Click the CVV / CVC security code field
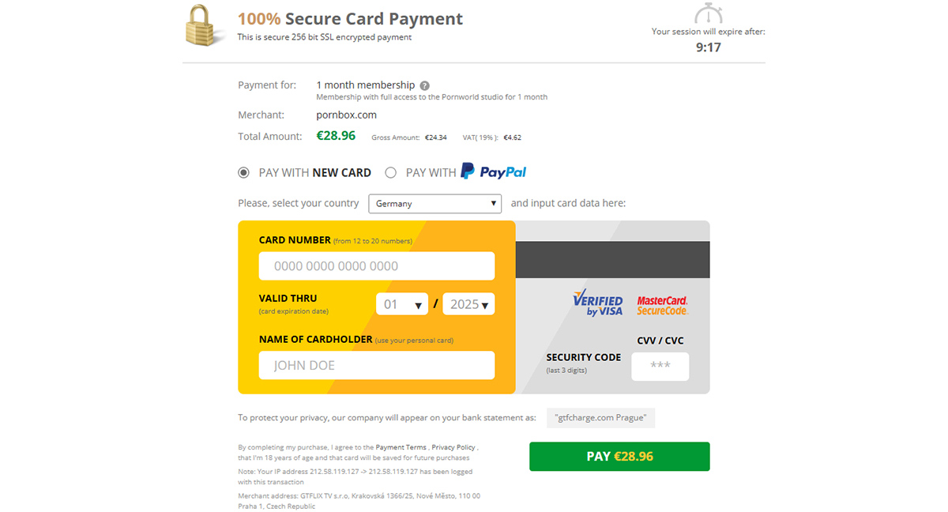Viewport: 948px width, 512px height. point(660,366)
